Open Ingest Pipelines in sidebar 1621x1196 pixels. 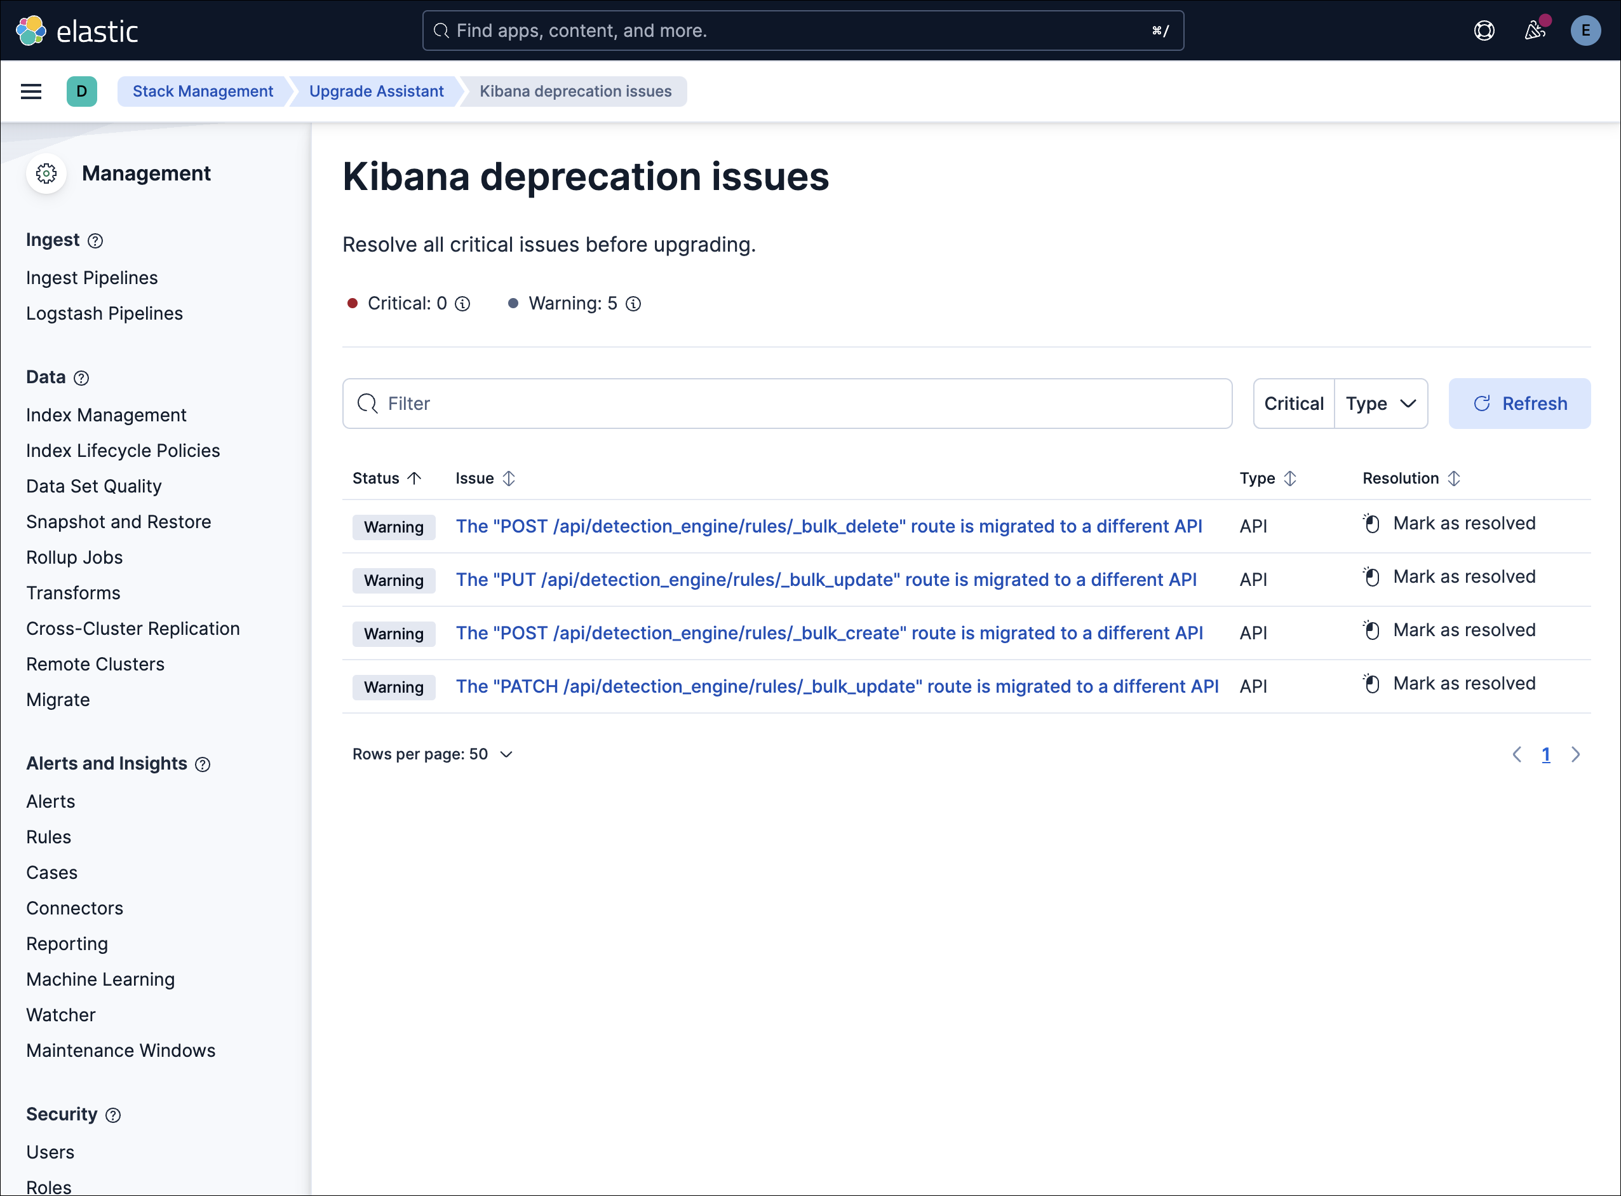[x=92, y=278]
